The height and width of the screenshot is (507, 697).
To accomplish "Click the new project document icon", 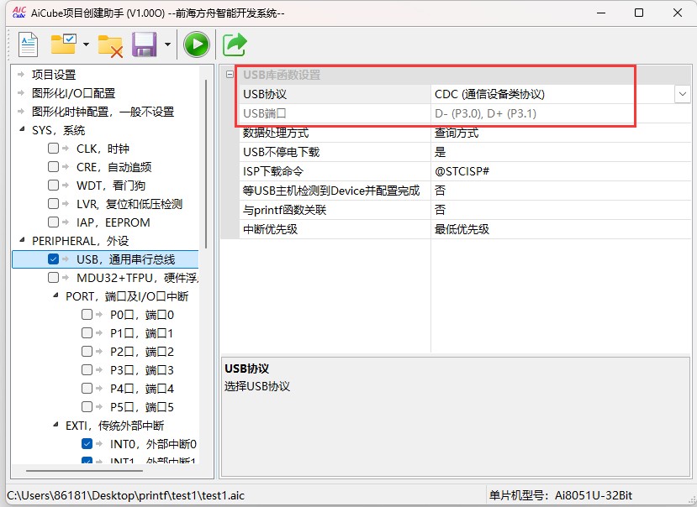I will point(28,44).
